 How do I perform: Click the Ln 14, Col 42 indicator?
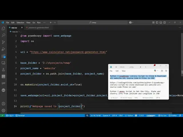click(96, 116)
